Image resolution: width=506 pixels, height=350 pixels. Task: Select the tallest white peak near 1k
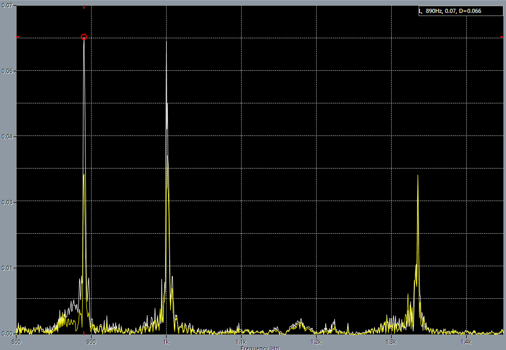click(166, 47)
